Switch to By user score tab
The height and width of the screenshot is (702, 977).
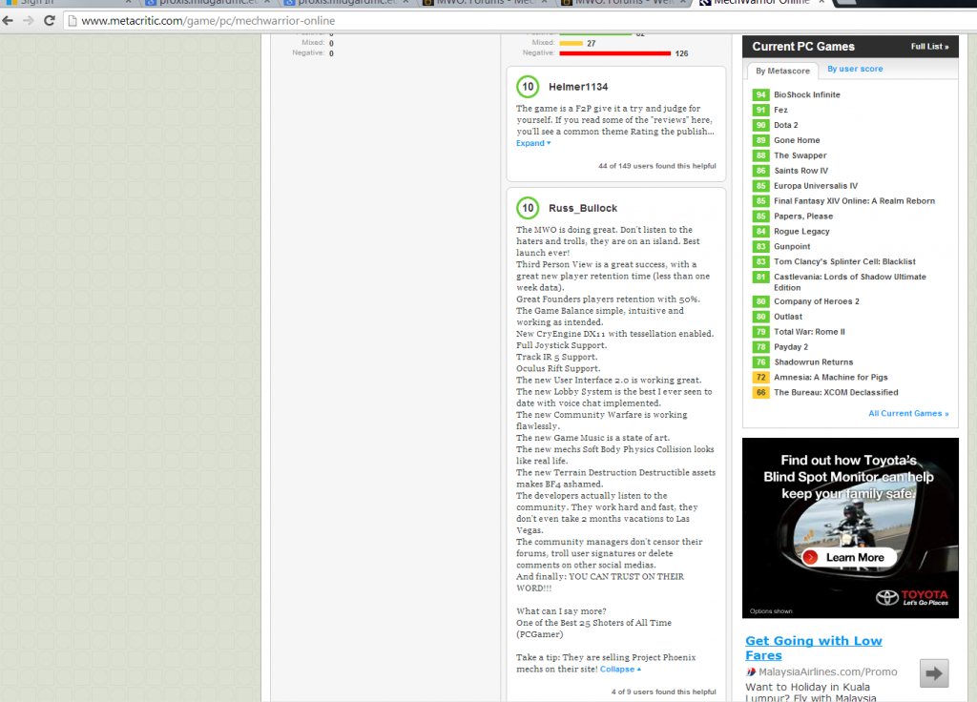[x=855, y=69]
